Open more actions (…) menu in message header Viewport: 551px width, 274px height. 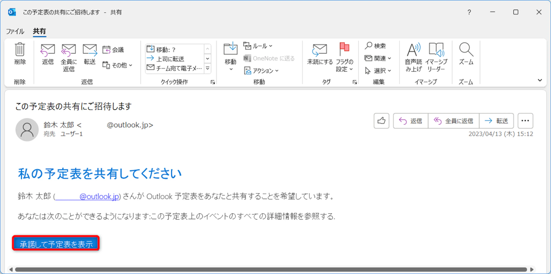pos(525,121)
